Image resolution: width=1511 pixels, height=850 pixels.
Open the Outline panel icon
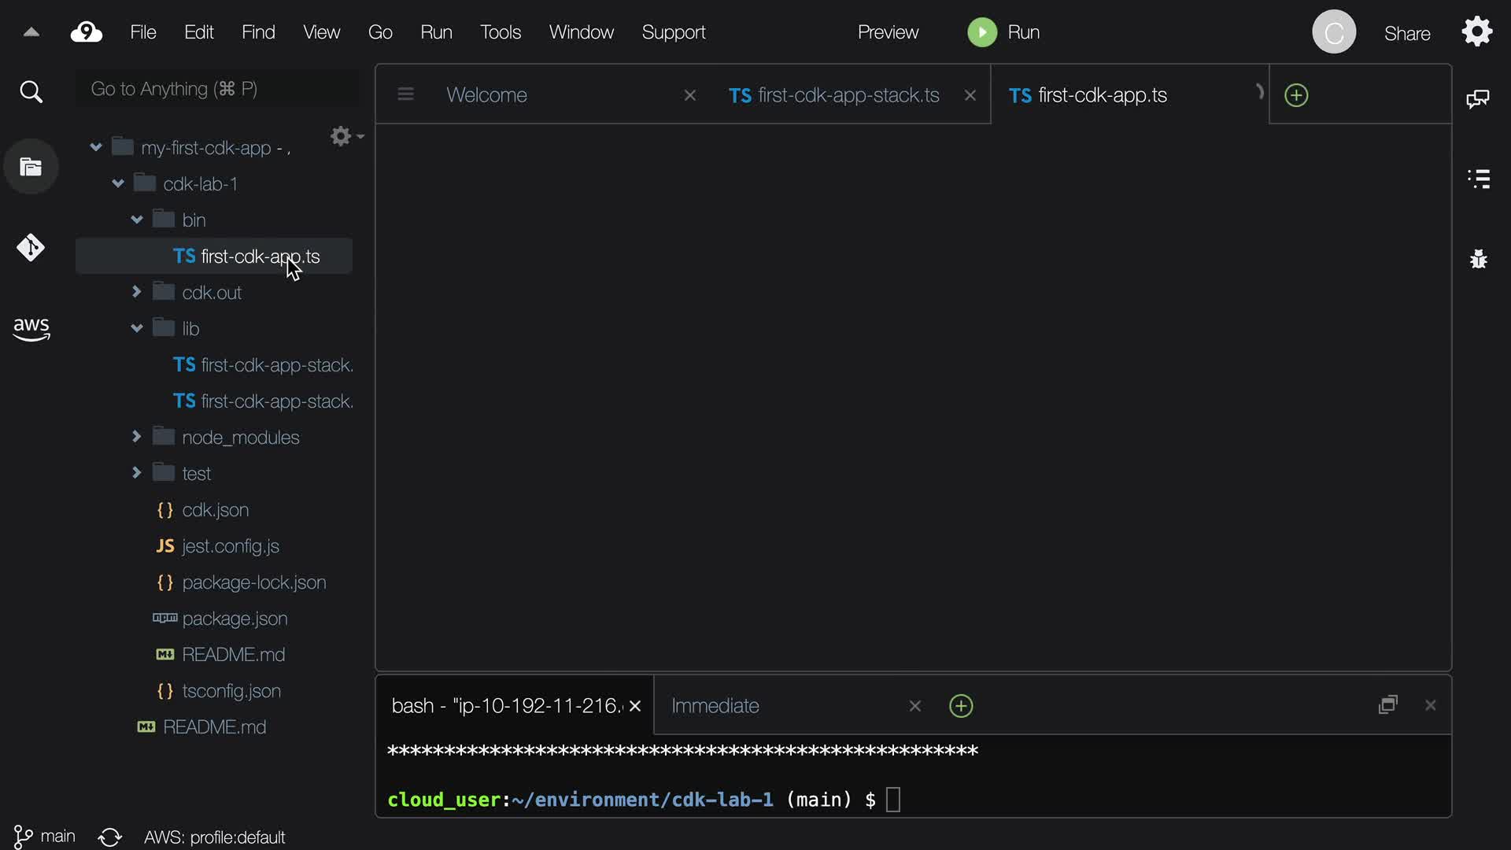coord(1479,179)
